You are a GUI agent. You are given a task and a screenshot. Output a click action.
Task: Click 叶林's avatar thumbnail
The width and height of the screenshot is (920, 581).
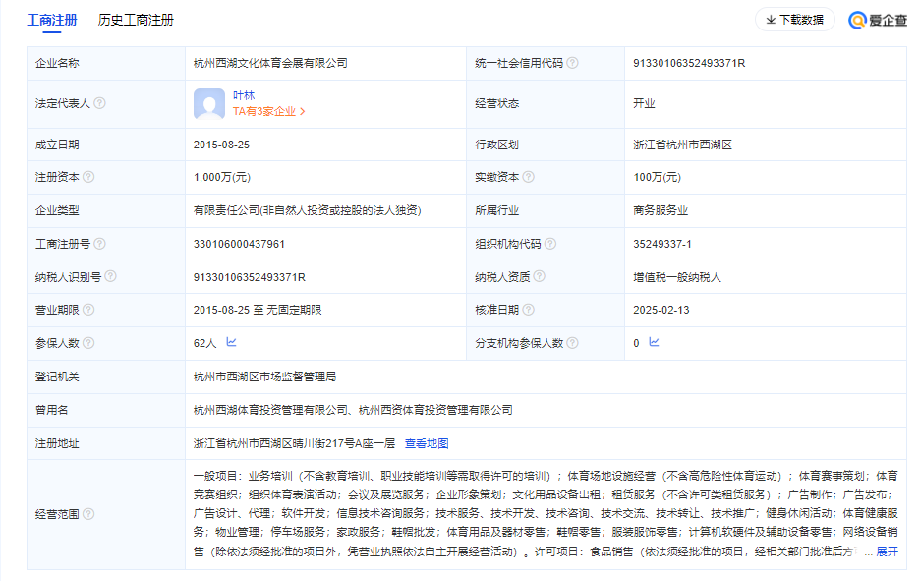click(x=209, y=104)
